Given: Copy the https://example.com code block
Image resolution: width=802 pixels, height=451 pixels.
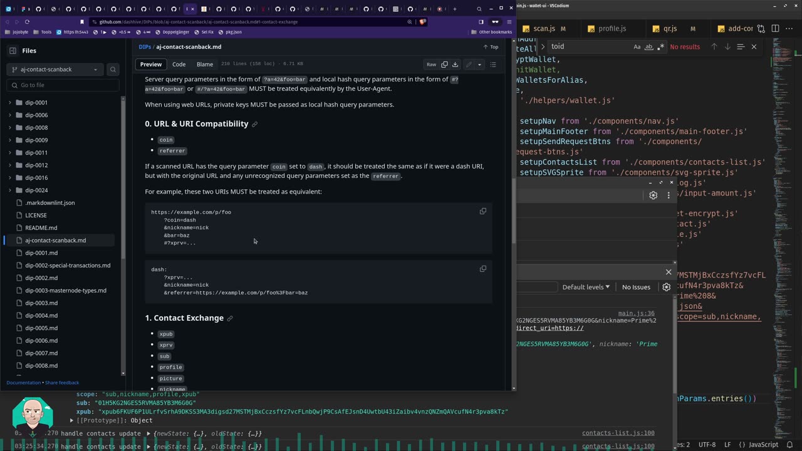Looking at the screenshot, I should 482,211.
